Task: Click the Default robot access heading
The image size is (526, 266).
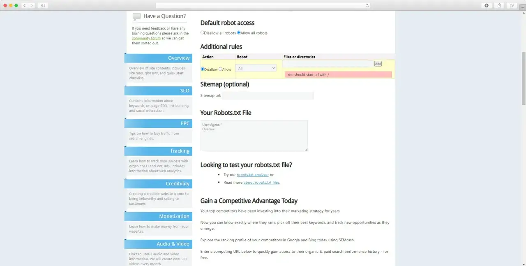Action: [227, 23]
